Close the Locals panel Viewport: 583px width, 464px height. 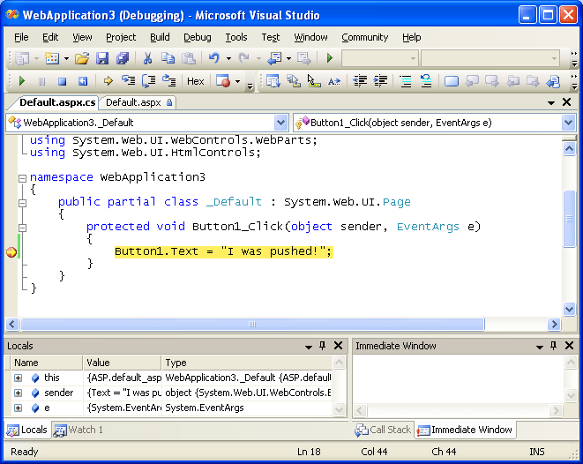tap(338, 346)
